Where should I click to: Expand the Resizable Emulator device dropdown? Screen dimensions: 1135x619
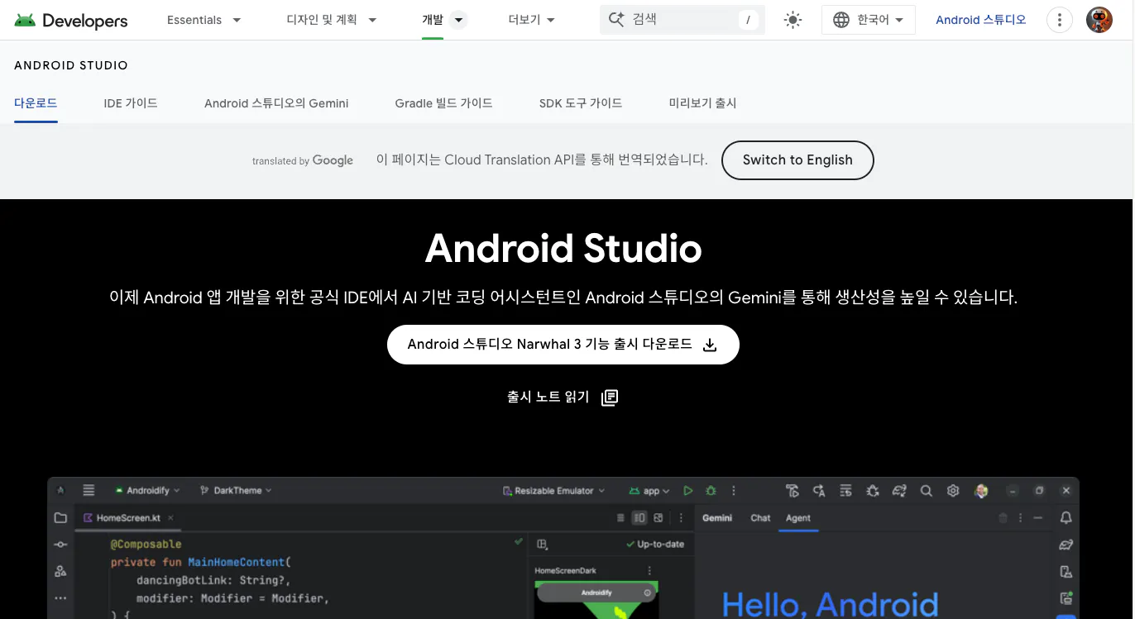point(553,490)
